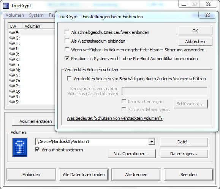Screen dimensions: 220x189
Task: Click the hidden volume password field
Action: (165, 91)
